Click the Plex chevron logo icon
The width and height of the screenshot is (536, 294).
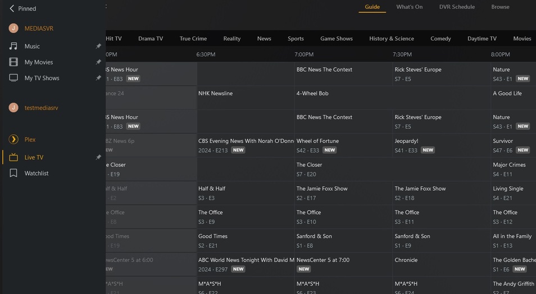[x=13, y=139]
